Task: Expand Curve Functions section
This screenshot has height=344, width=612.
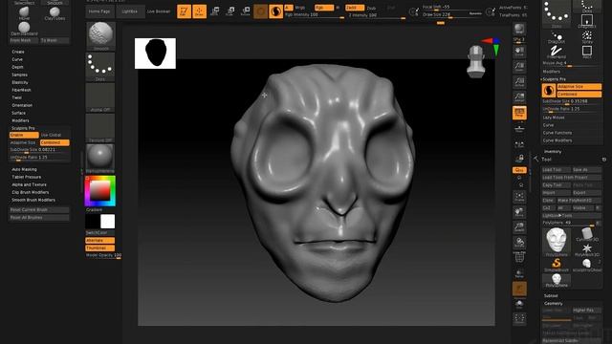Action: 557,133
